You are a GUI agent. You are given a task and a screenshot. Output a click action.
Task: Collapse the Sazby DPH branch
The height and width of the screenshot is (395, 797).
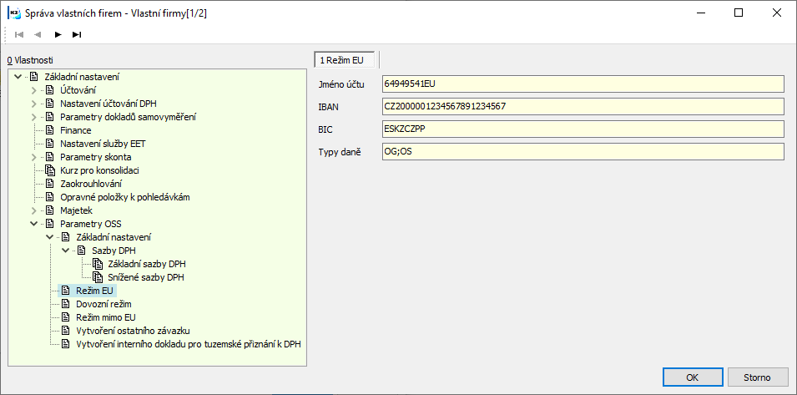pyautogui.click(x=65, y=251)
